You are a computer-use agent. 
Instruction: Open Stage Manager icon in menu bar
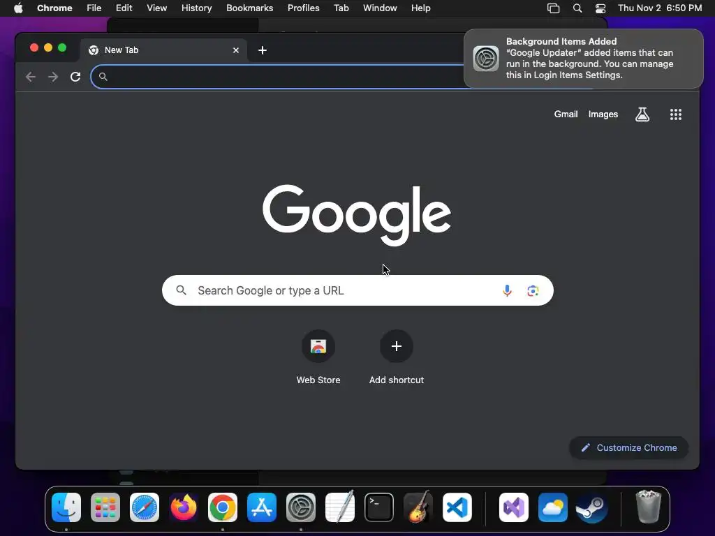coord(553,8)
